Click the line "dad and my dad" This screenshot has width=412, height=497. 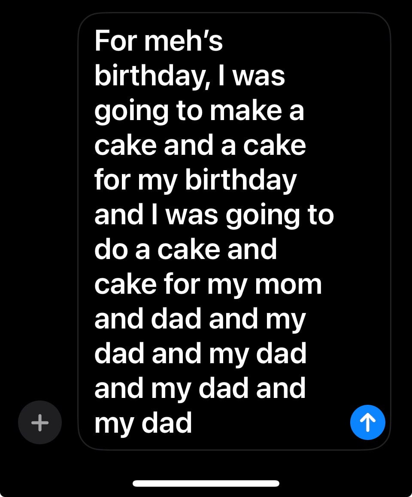coord(200,353)
